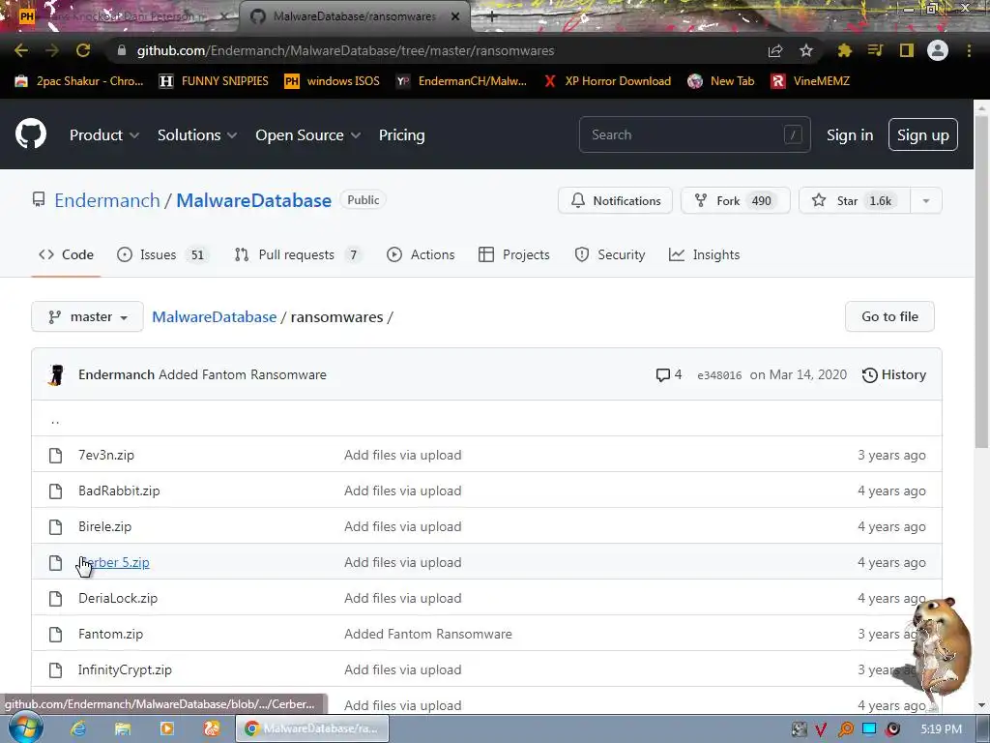This screenshot has width=990, height=743.
Task: Open the Fantom.zip file
Action: pyautogui.click(x=110, y=635)
